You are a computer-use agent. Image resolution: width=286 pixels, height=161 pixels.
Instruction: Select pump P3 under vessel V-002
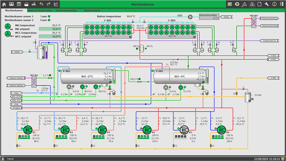point(96,87)
